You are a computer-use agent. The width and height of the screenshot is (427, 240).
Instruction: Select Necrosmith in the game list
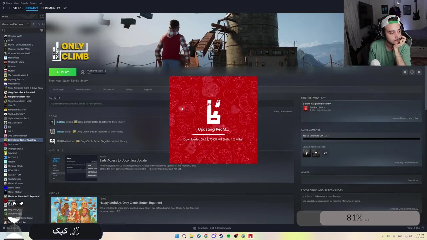point(14,84)
